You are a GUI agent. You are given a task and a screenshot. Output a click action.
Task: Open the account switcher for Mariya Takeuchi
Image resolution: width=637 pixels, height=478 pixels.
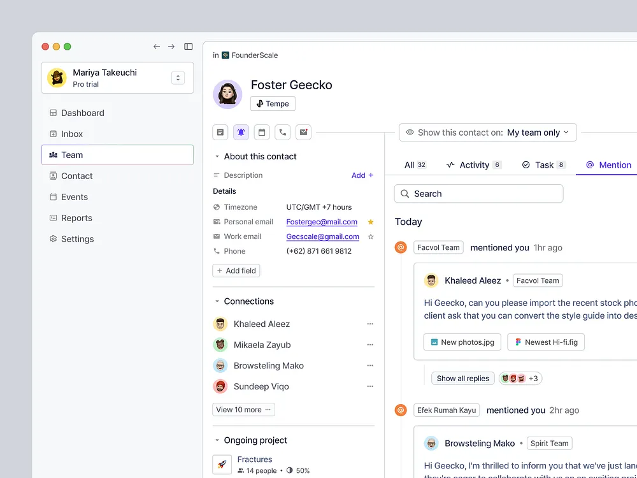click(x=178, y=78)
